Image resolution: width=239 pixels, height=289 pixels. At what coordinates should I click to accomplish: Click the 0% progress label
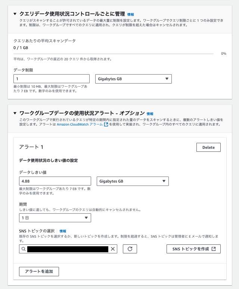[224, 54]
